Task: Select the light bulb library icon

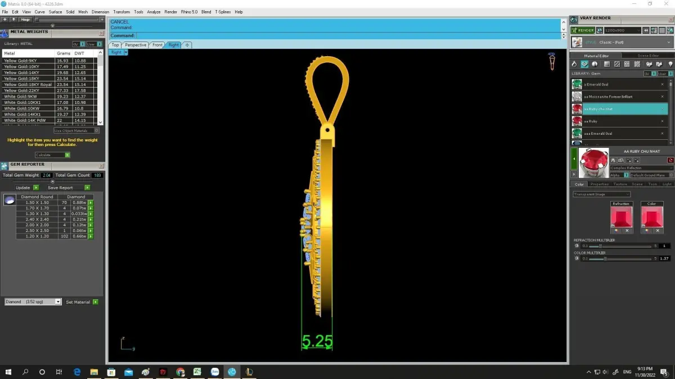Action: 670,64
